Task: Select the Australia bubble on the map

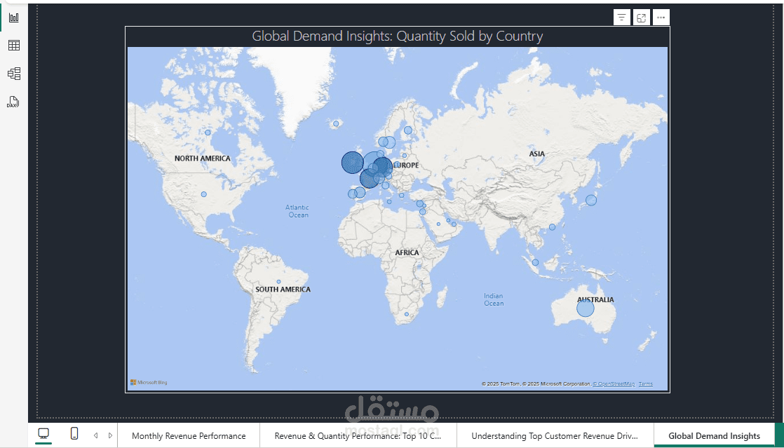Action: click(x=586, y=308)
